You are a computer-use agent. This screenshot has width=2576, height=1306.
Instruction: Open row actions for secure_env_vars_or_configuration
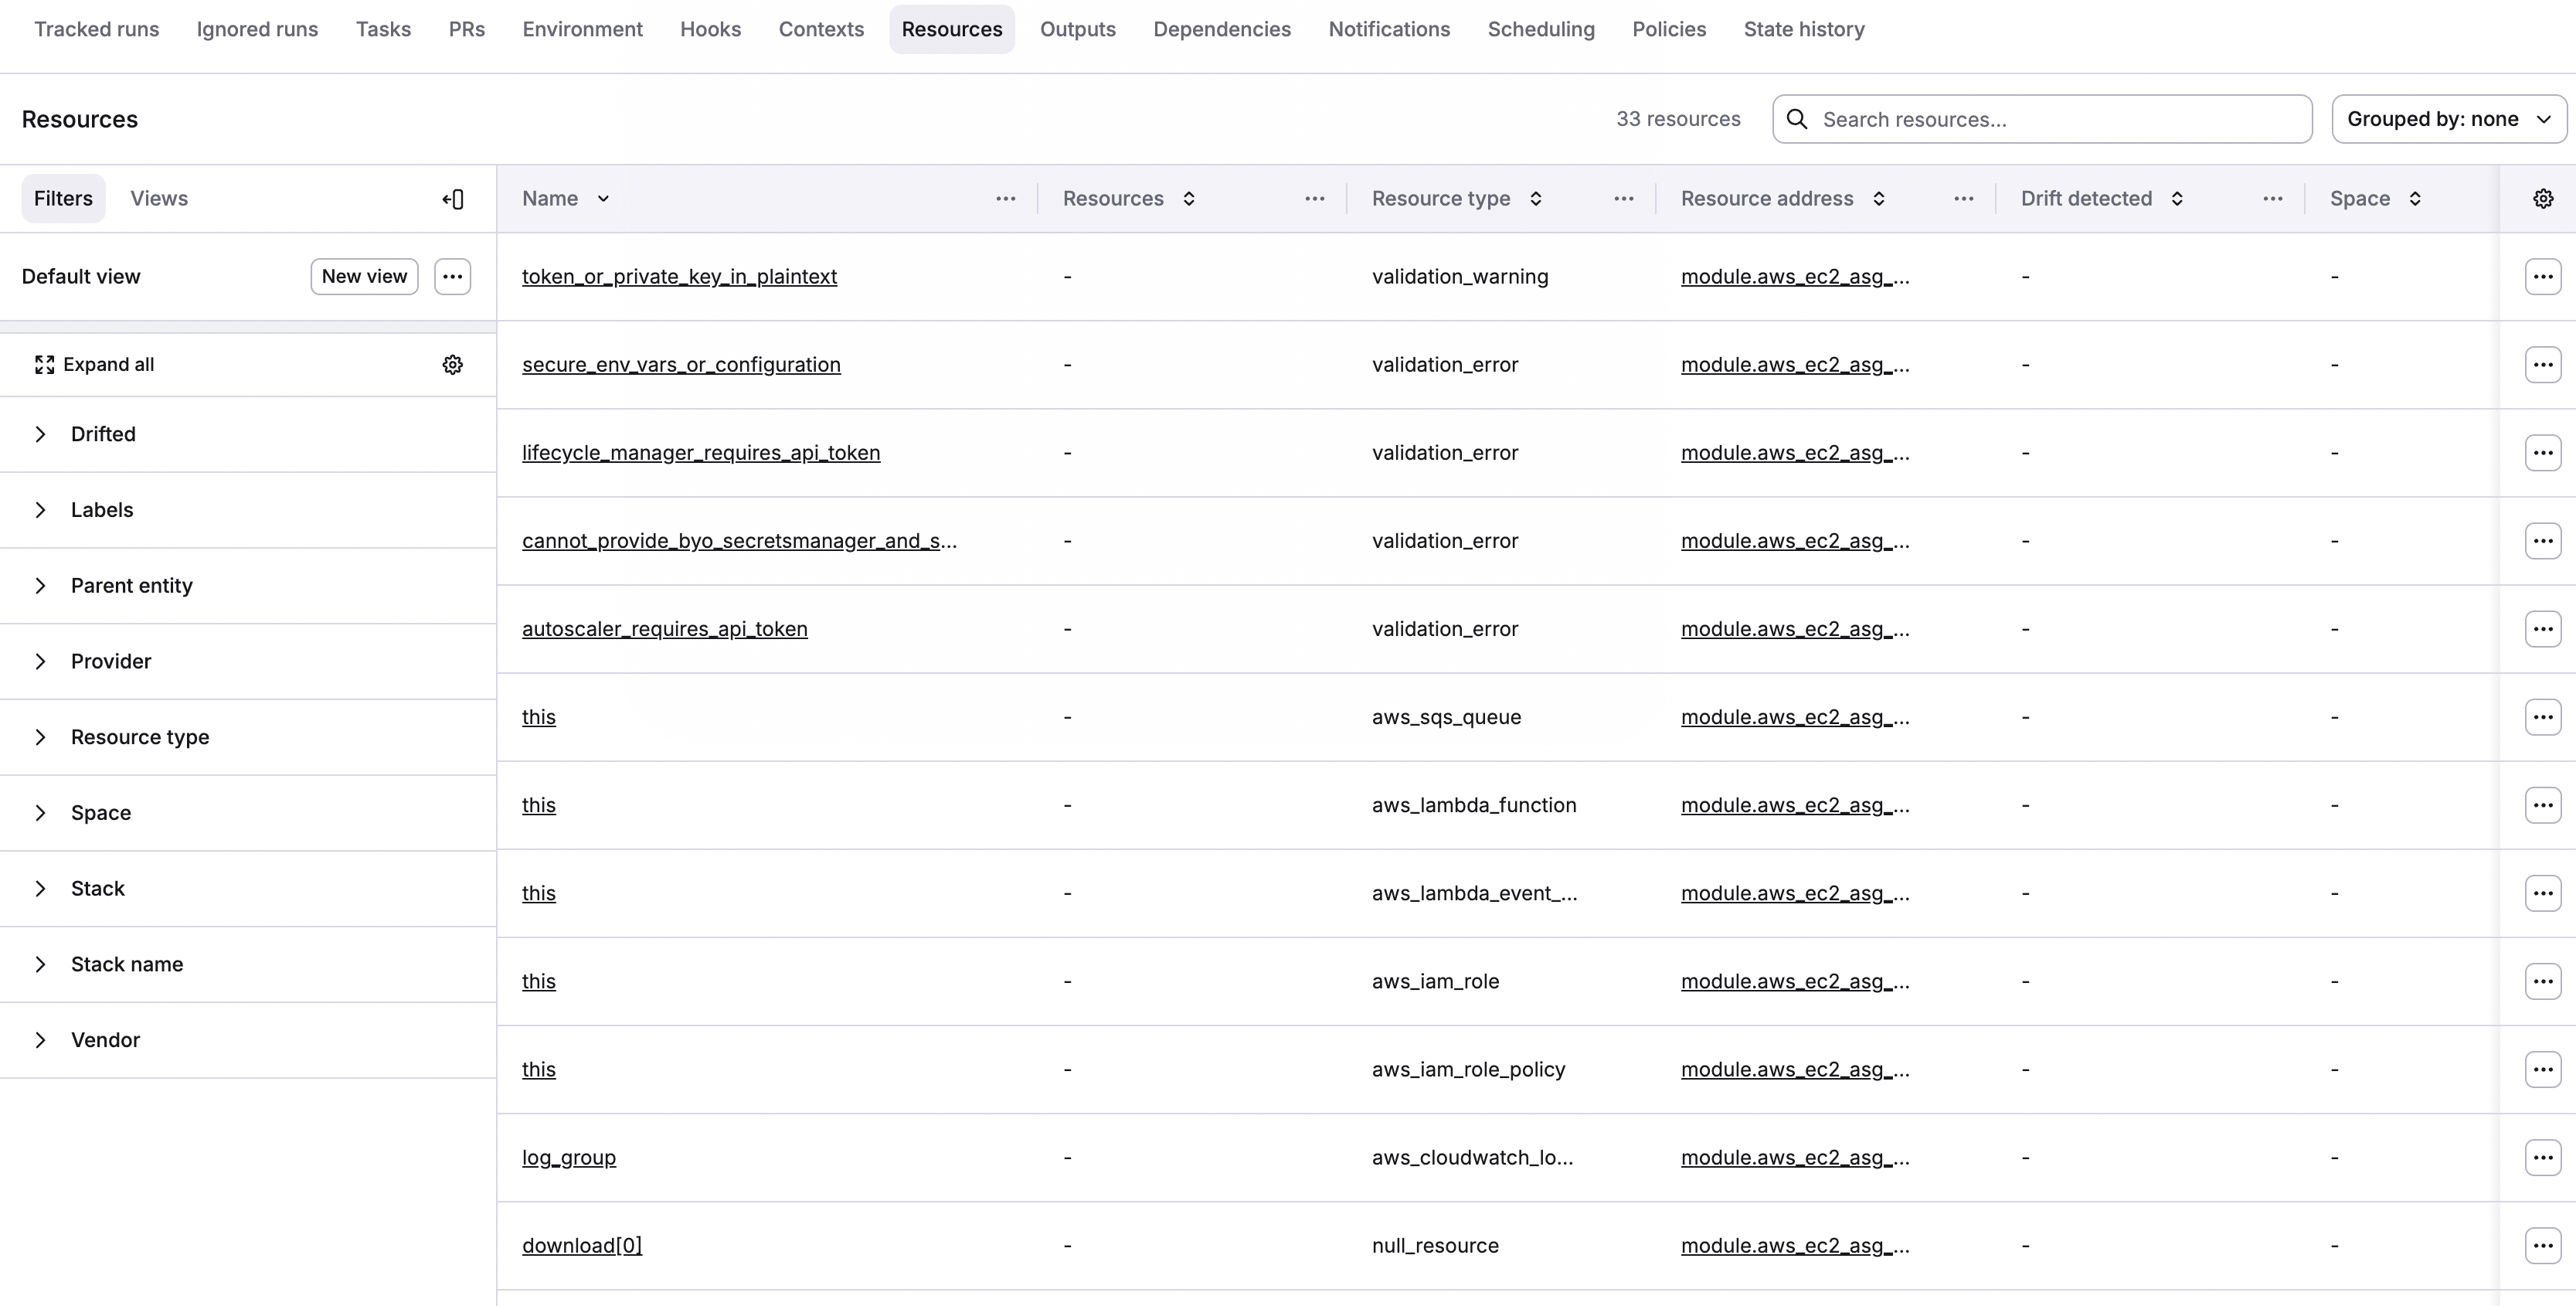pos(2543,365)
